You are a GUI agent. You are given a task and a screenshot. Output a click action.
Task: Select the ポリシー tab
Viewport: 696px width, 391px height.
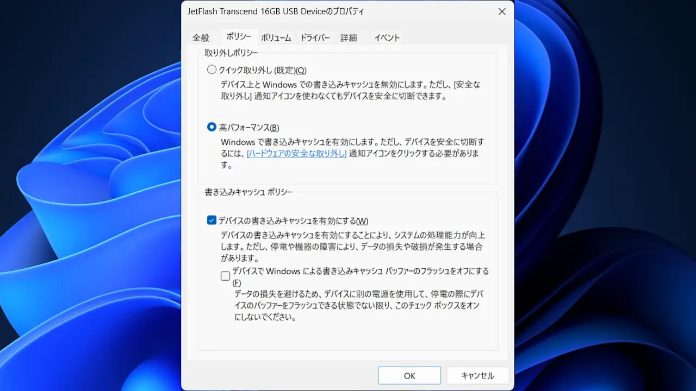coord(239,37)
